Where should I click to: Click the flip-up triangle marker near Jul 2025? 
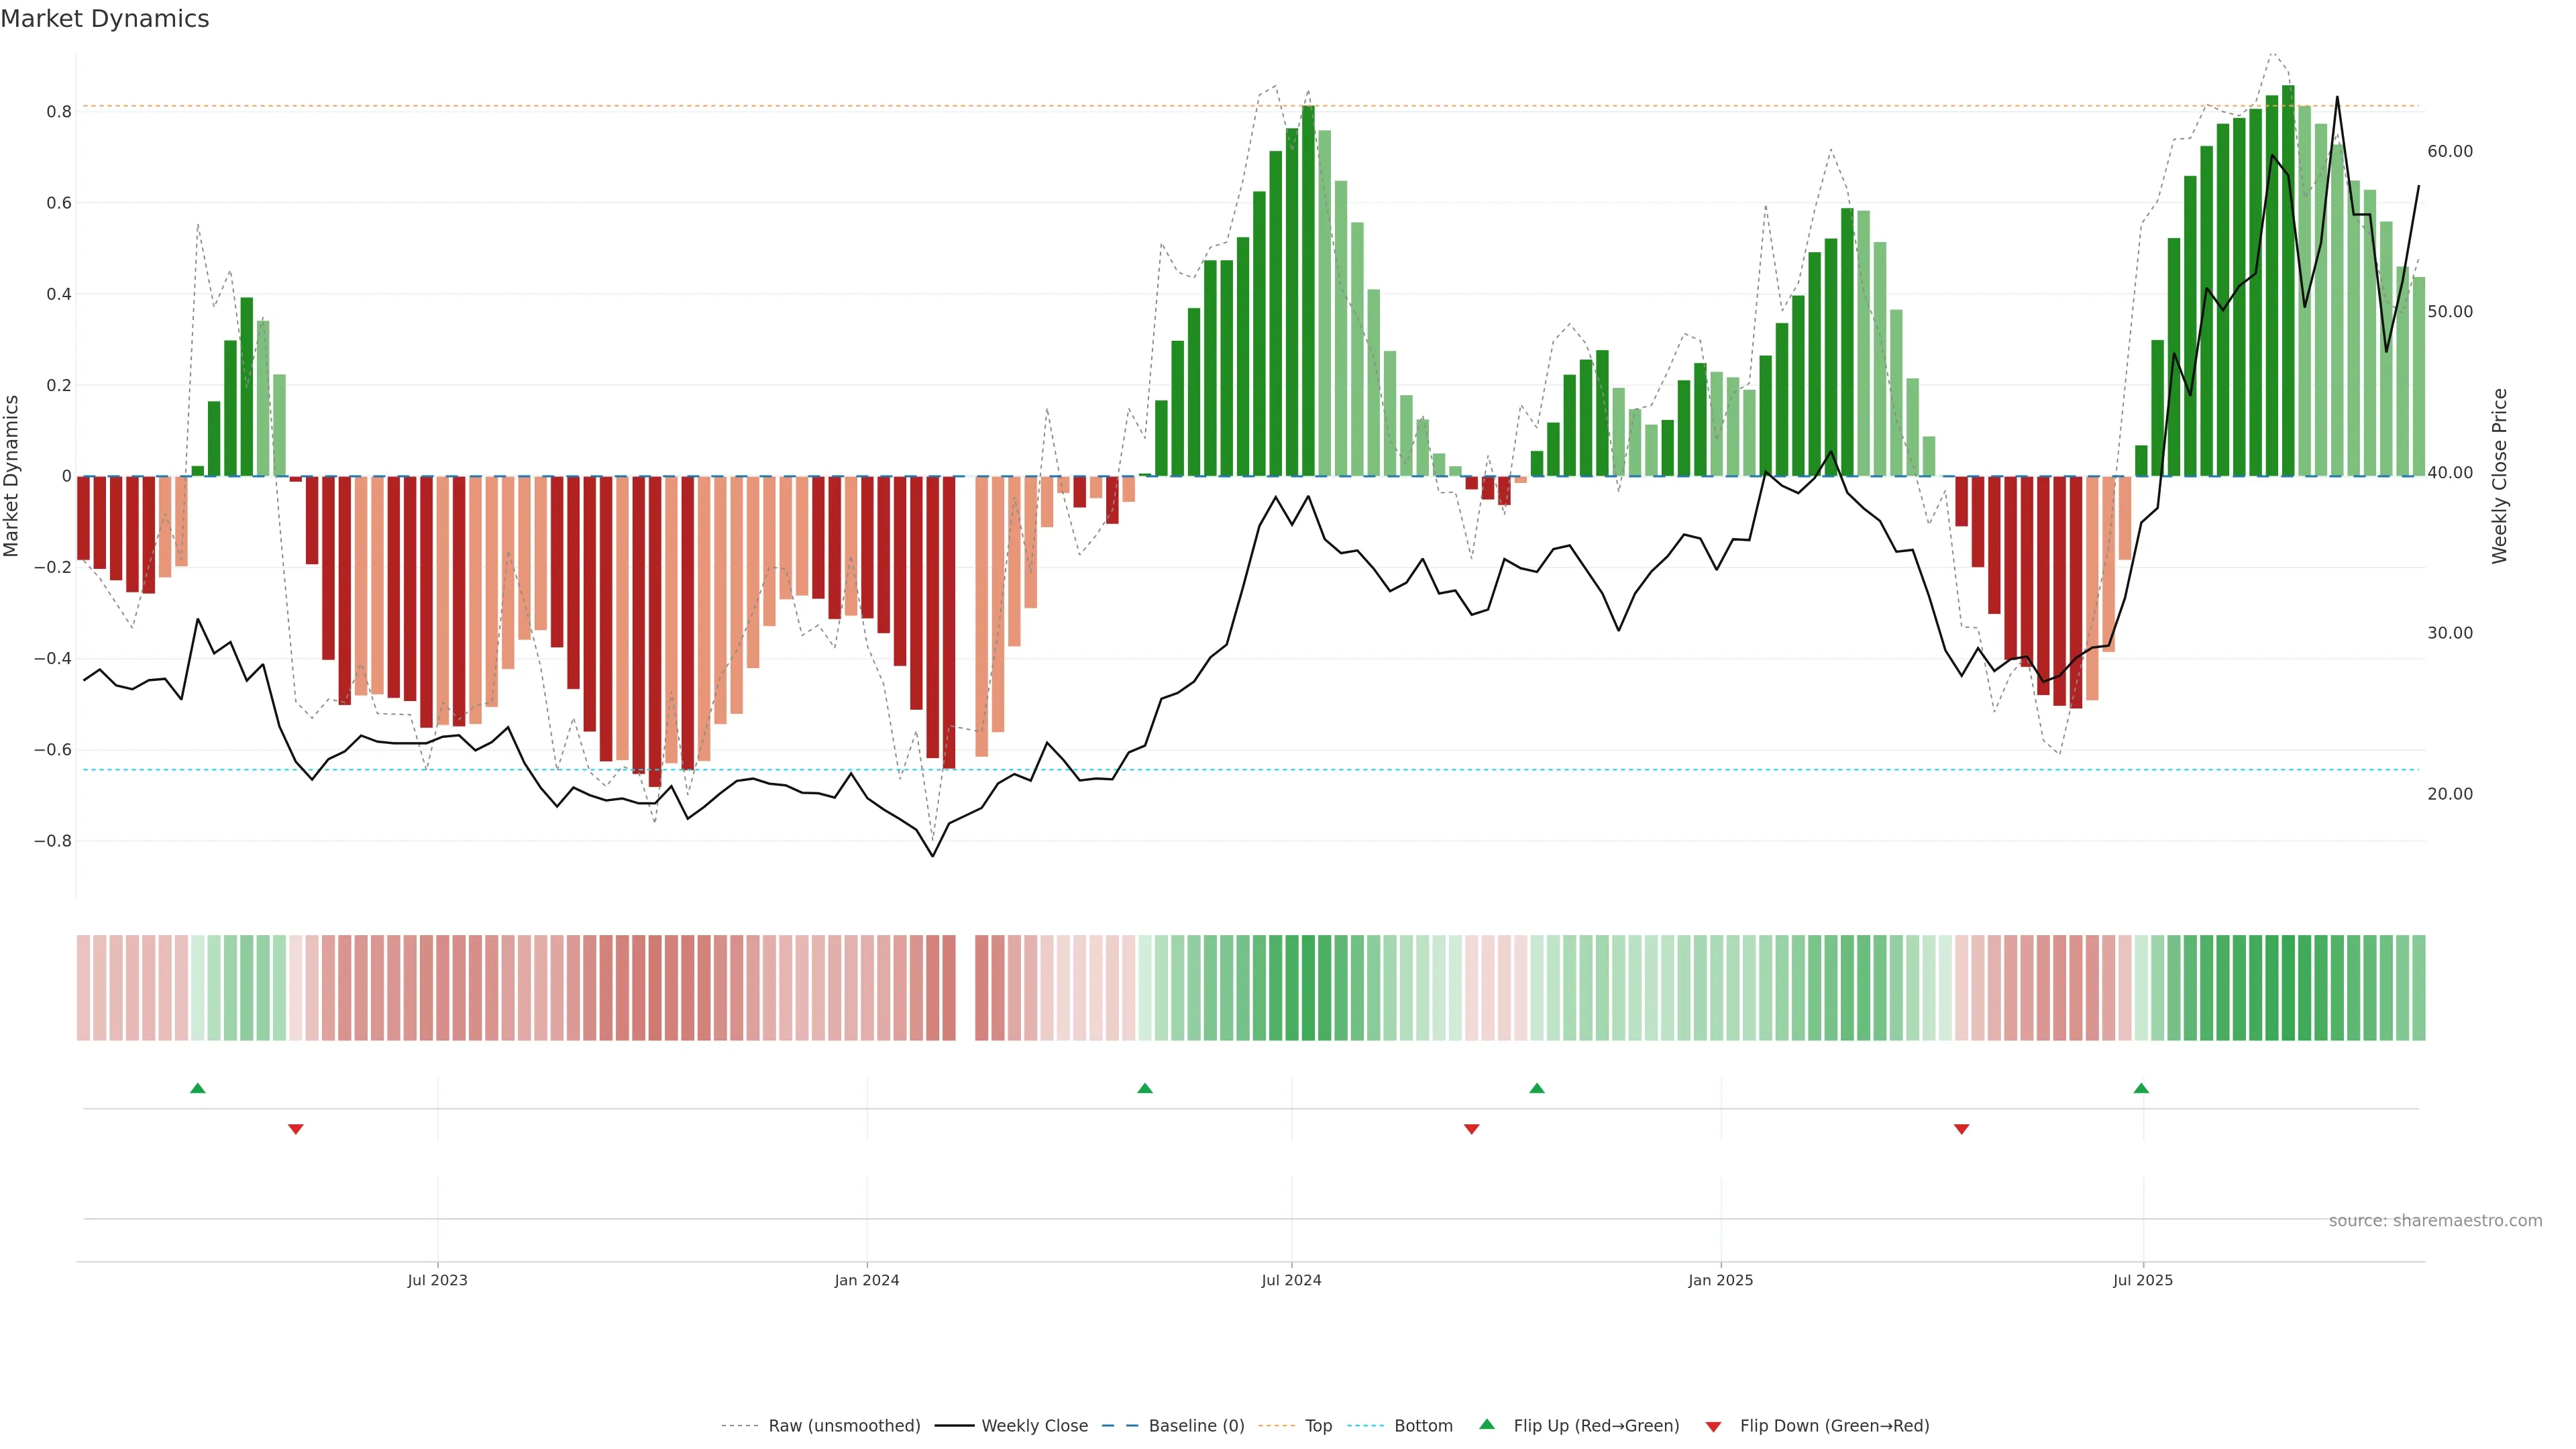pos(2141,1088)
